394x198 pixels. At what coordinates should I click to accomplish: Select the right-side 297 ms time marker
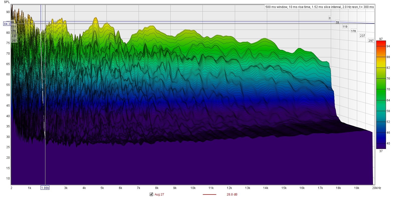pyautogui.click(x=371, y=41)
